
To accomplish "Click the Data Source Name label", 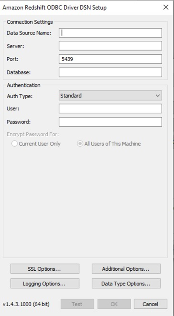I will pyautogui.click(x=29, y=33).
